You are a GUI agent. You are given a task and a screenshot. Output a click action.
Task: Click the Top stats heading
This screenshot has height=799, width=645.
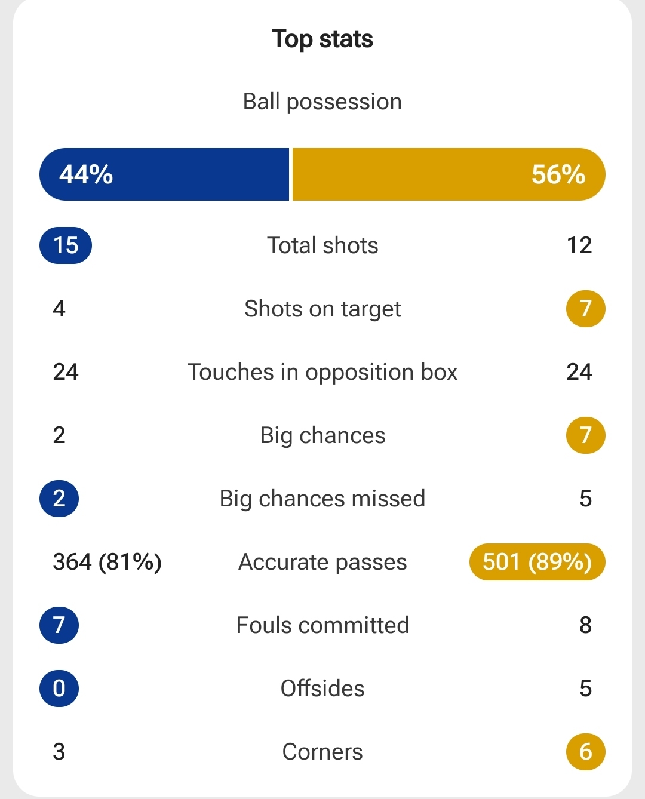(x=322, y=39)
